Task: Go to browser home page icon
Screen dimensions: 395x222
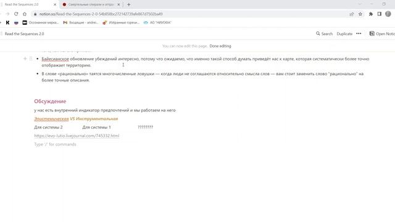Action: point(25,14)
